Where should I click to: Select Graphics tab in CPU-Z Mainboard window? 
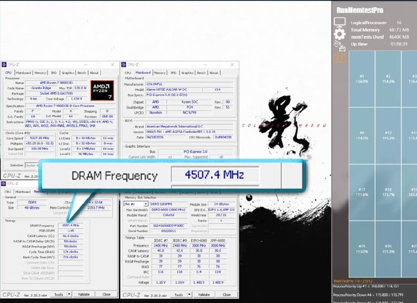click(187, 73)
